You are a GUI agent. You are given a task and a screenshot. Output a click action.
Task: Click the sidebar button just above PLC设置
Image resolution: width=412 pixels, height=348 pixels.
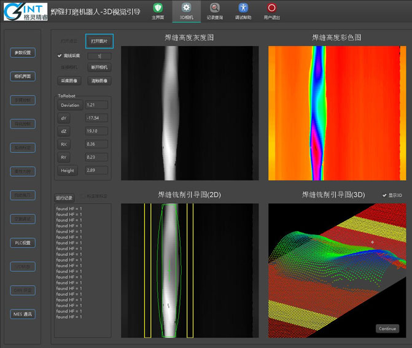point(23,219)
